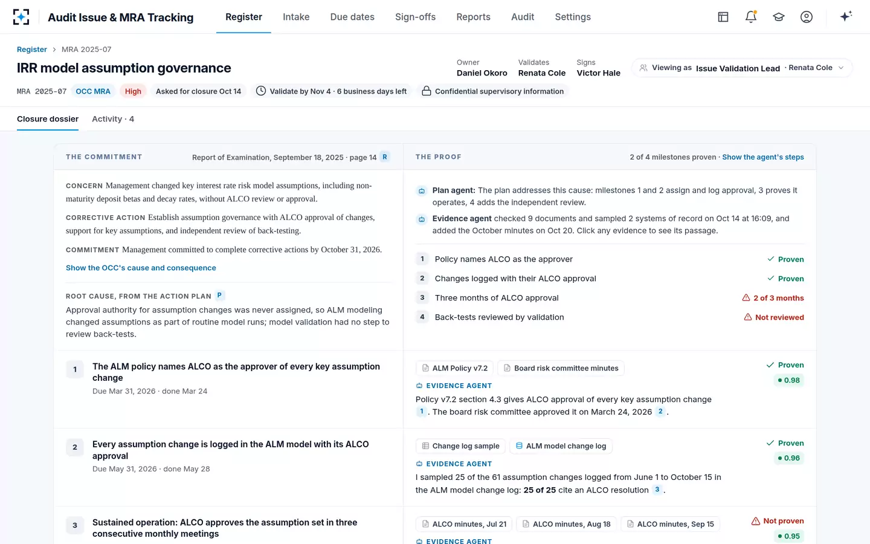Switch to the Intake tab
The height and width of the screenshot is (544, 870).
(x=296, y=17)
